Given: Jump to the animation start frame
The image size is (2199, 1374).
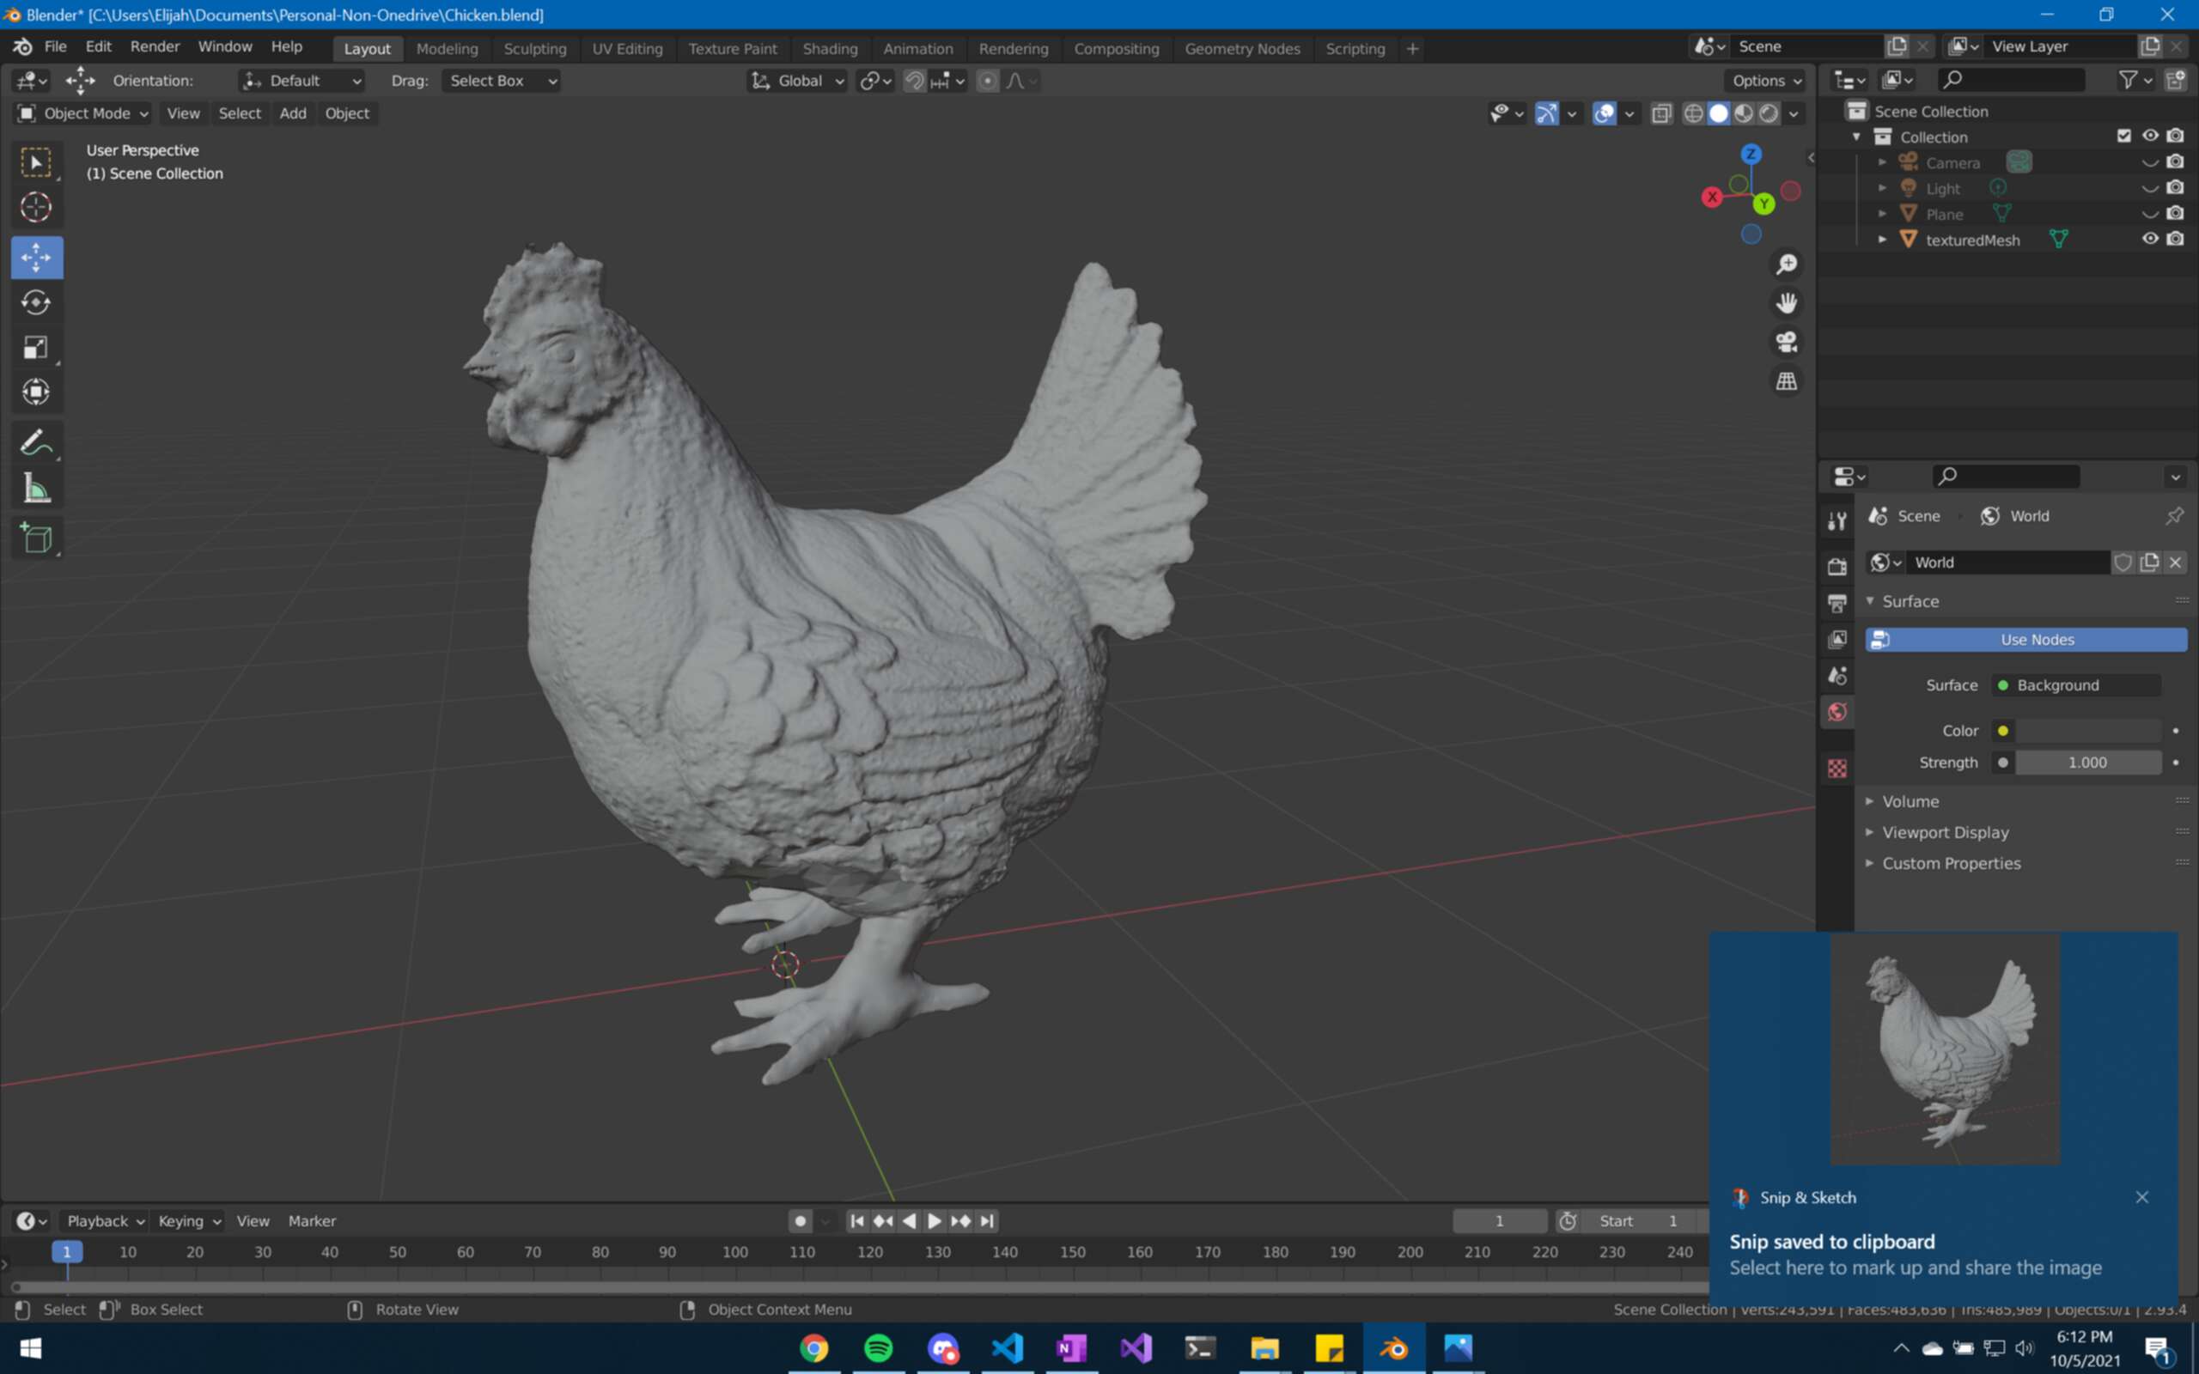Looking at the screenshot, I should point(856,1220).
